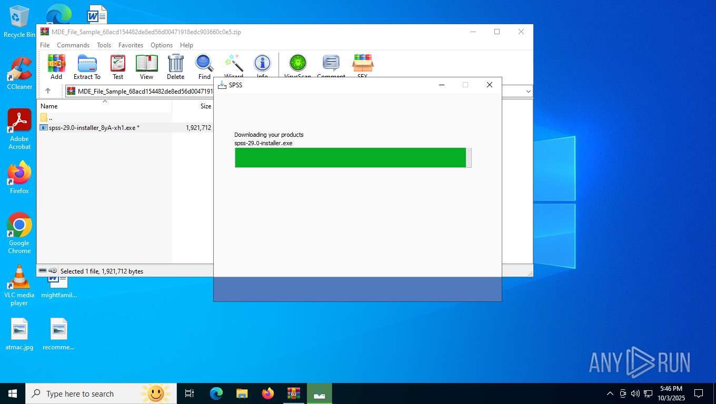The height and width of the screenshot is (404, 716).
Task: Click the 'spss-29.0-installer.exe' download label
Action: [263, 143]
